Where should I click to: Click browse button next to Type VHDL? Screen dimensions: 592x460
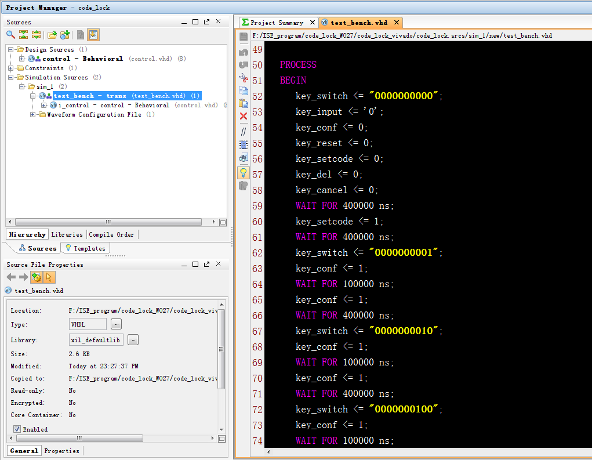[117, 324]
